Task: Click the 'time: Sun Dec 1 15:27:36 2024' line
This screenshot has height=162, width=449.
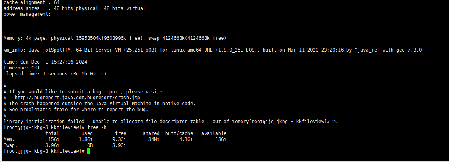Action: pyautogui.click(x=45, y=62)
